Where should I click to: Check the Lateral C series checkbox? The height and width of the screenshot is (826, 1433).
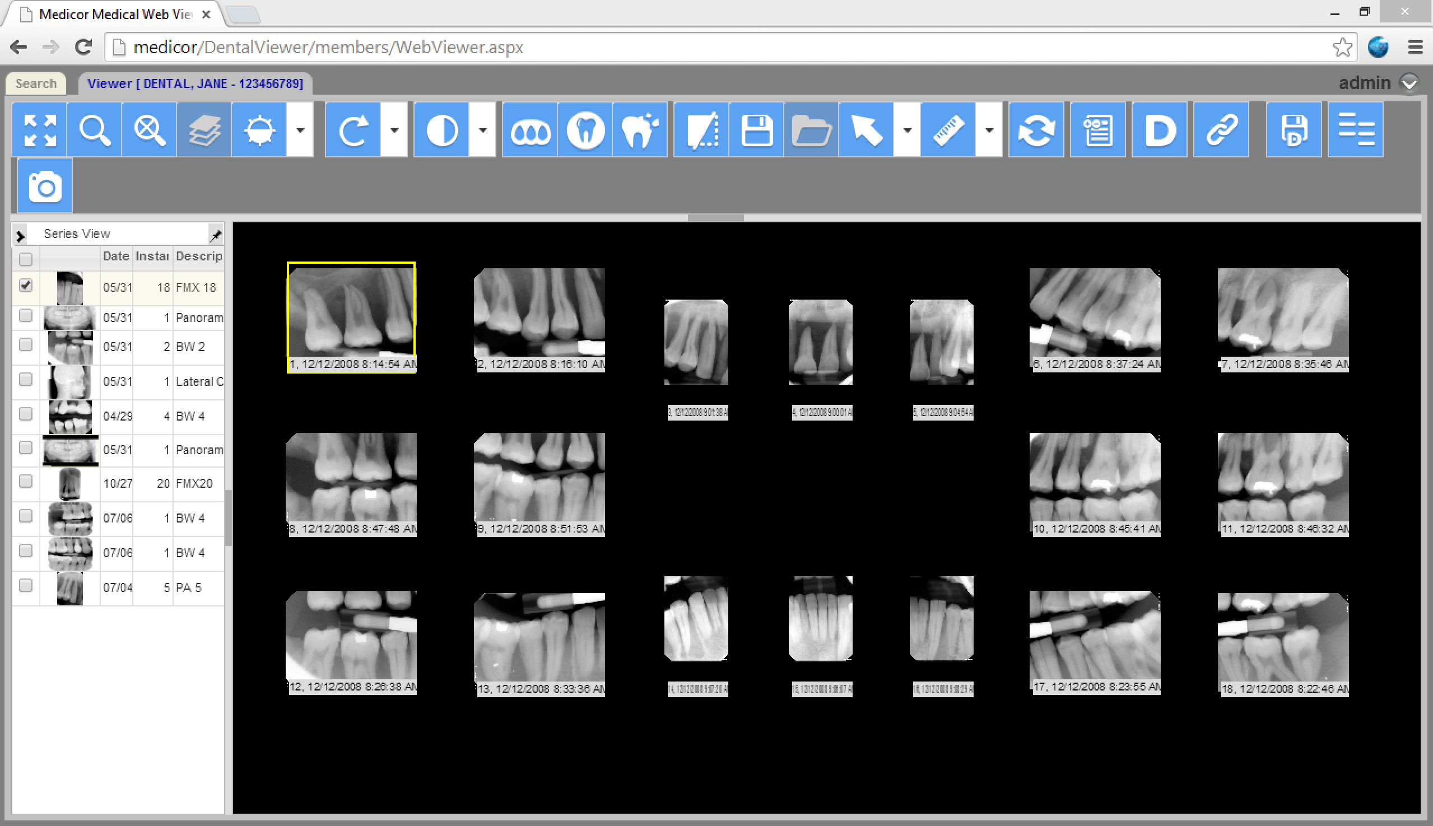26,380
